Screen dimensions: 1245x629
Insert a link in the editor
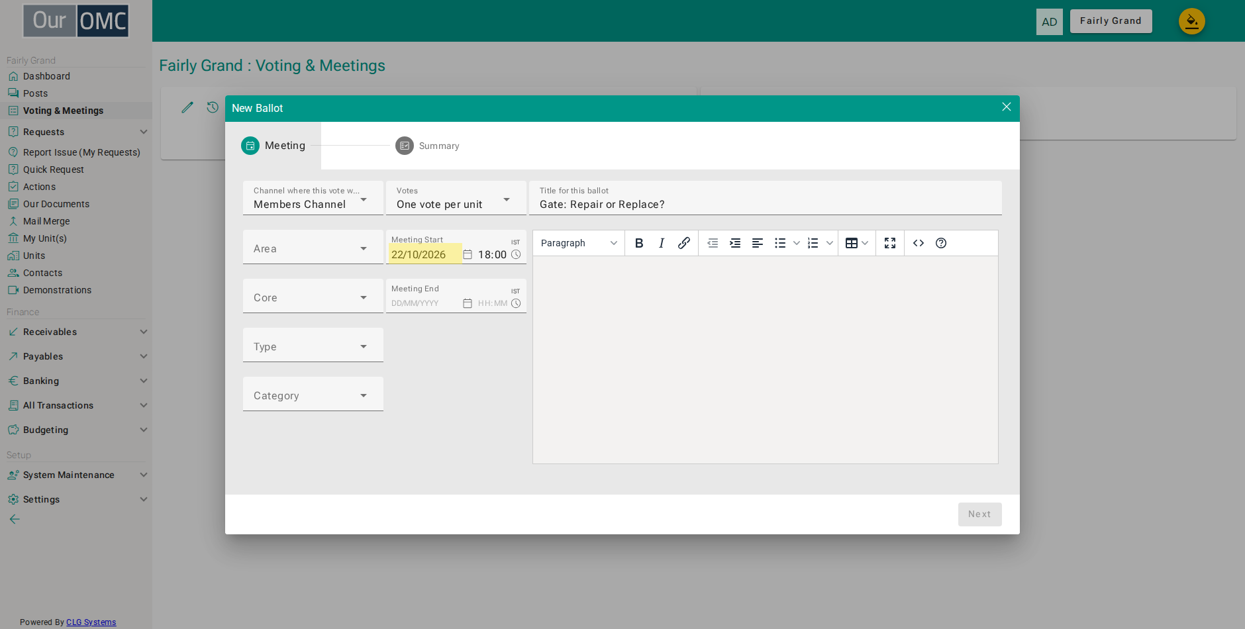pyautogui.click(x=684, y=243)
